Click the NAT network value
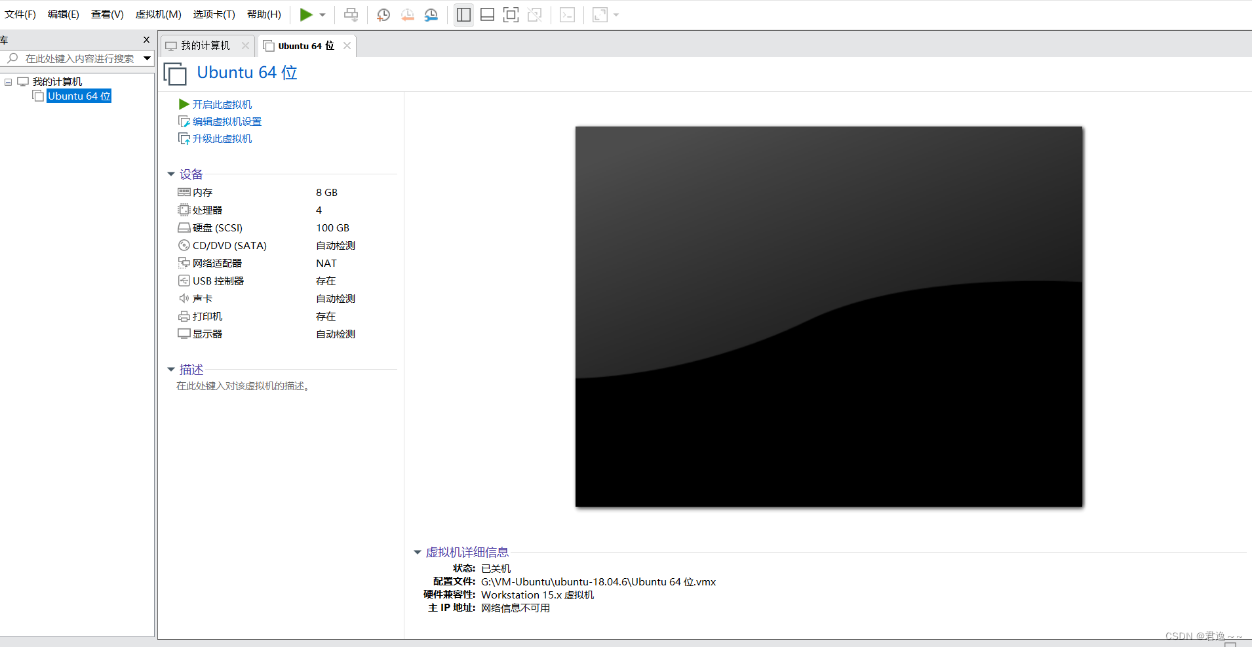This screenshot has width=1252, height=647. pos(326,264)
